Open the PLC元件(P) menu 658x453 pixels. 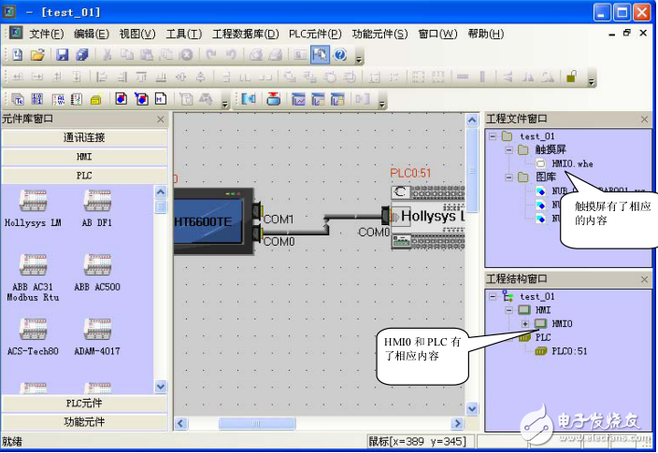click(315, 34)
